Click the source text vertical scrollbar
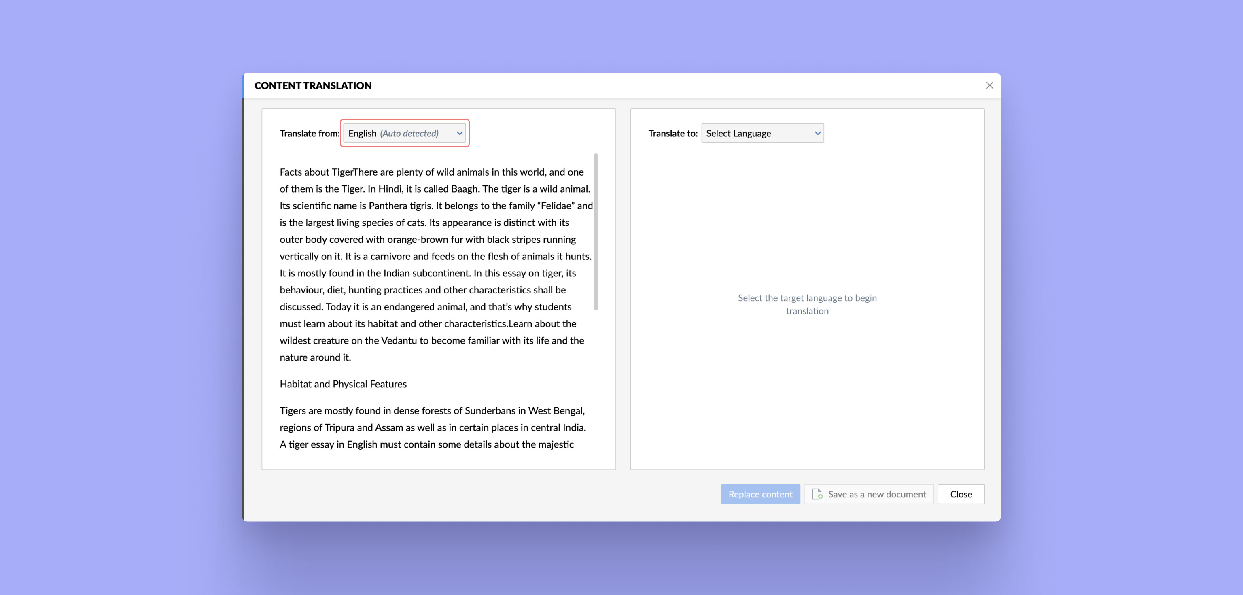 point(596,232)
